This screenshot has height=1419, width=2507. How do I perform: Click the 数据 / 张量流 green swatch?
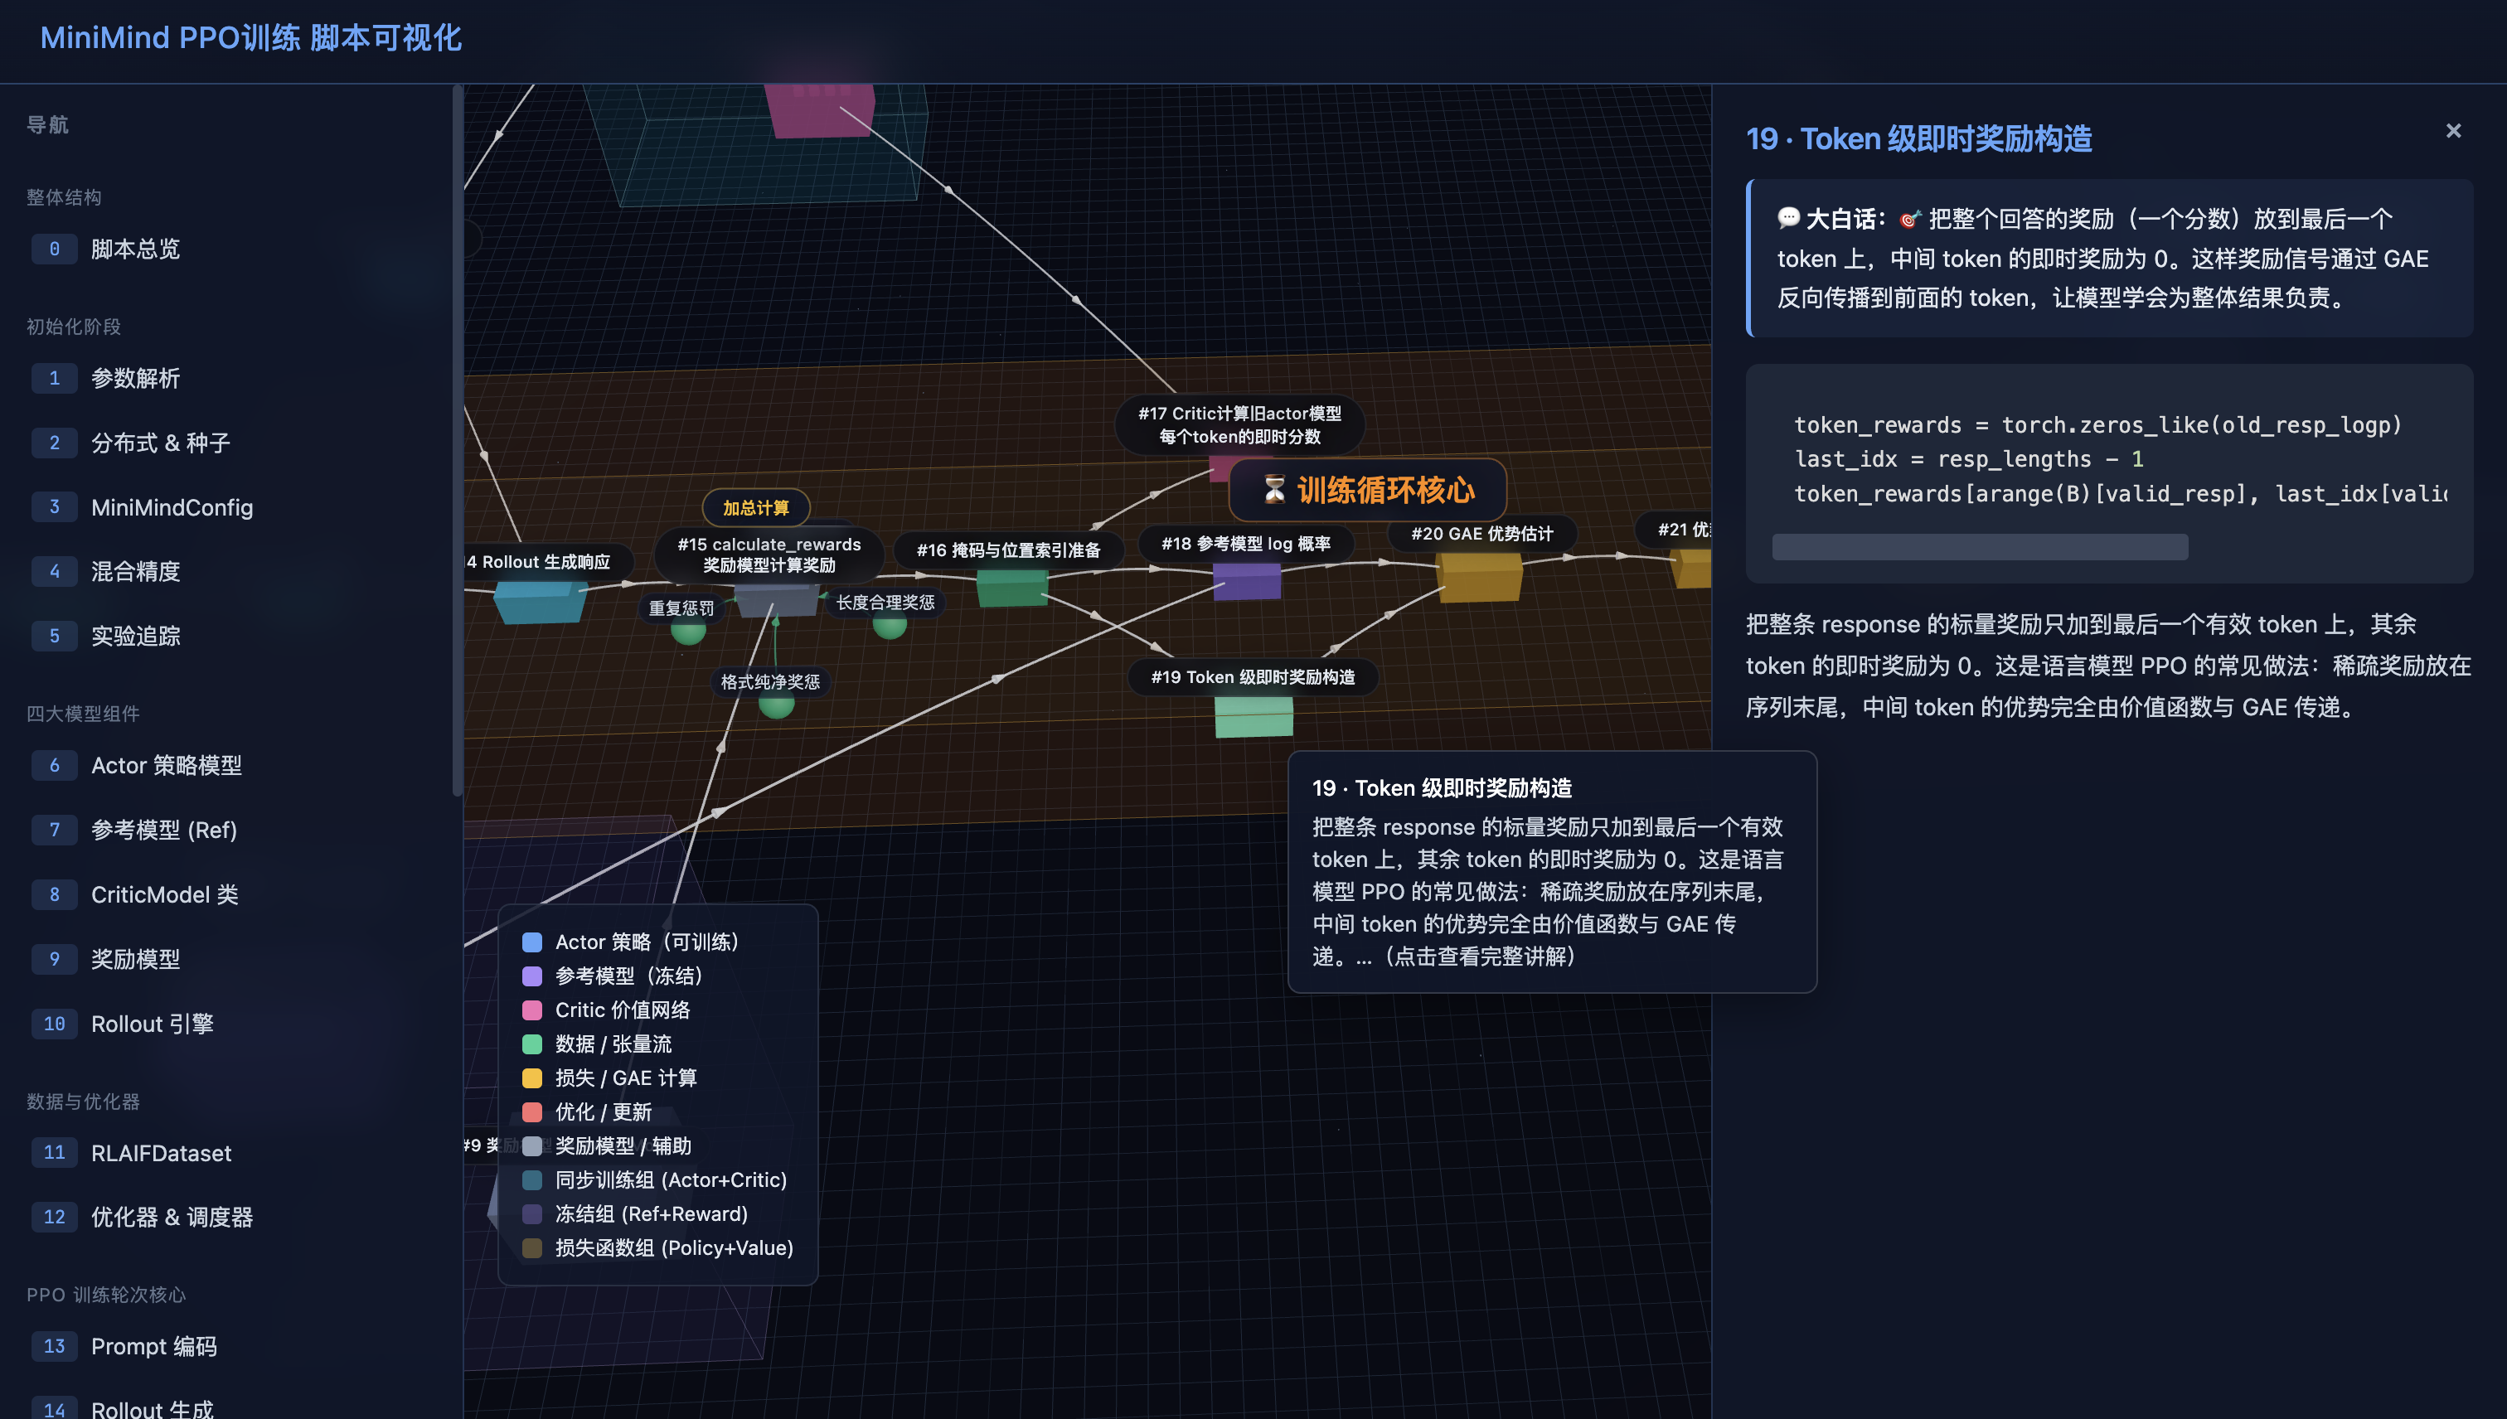[532, 1044]
